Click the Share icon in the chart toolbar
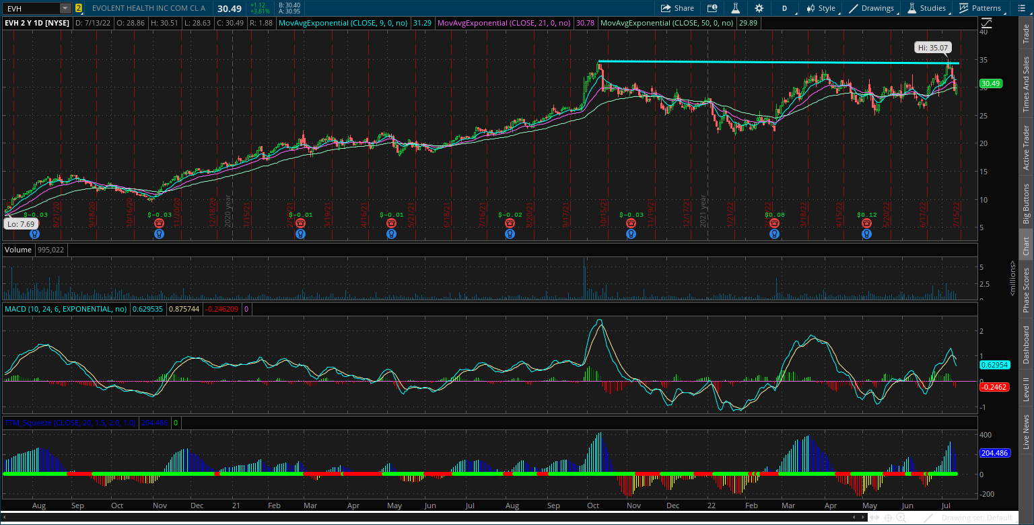Viewport: 1034px width, 525px height. (x=677, y=7)
